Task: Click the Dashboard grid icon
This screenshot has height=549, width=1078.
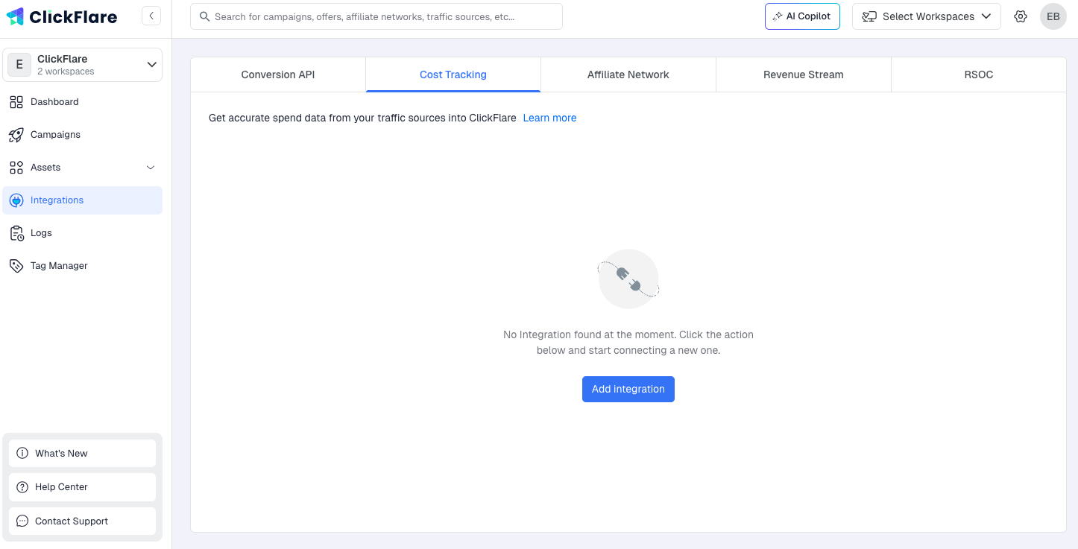Action: [16, 102]
